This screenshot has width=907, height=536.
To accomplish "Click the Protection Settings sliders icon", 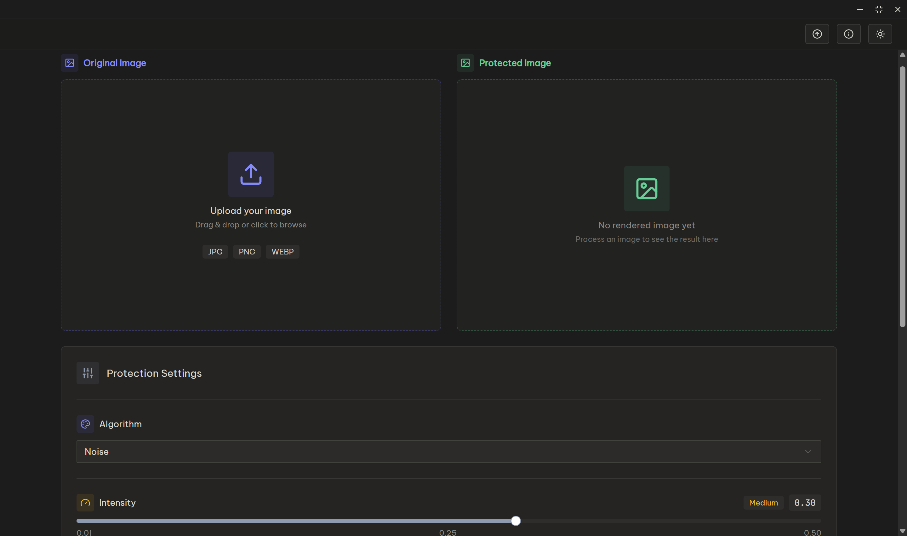I will tap(88, 373).
